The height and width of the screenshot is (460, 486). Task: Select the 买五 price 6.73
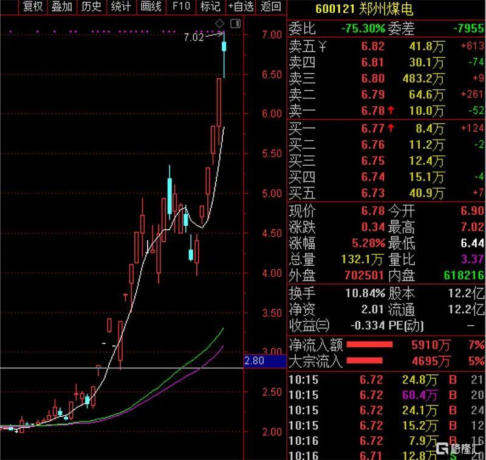click(x=373, y=193)
